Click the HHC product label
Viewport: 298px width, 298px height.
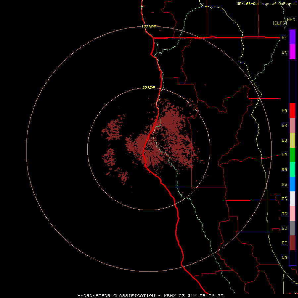click(291, 20)
